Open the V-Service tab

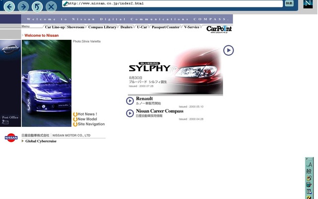(x=192, y=27)
